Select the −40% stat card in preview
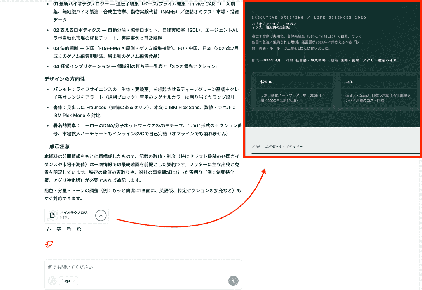The width and height of the screenshot is (422, 290). pos(379,92)
